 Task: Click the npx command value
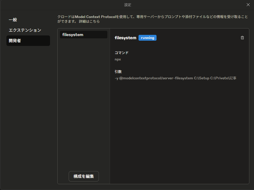pos(118,59)
